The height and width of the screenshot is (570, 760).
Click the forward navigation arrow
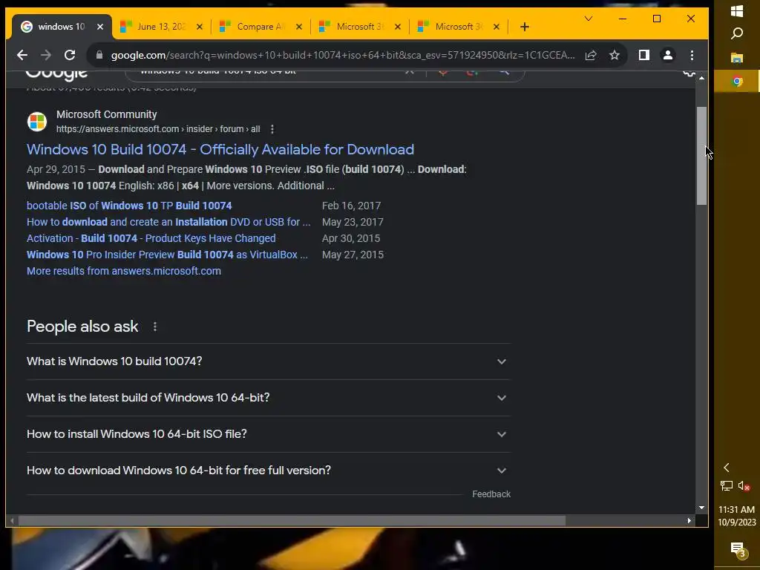coord(46,55)
